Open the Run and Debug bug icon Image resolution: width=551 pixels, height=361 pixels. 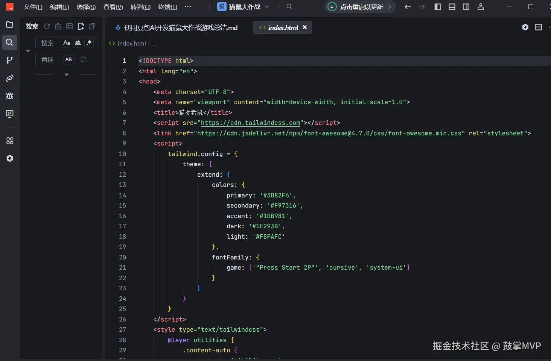coord(10,96)
